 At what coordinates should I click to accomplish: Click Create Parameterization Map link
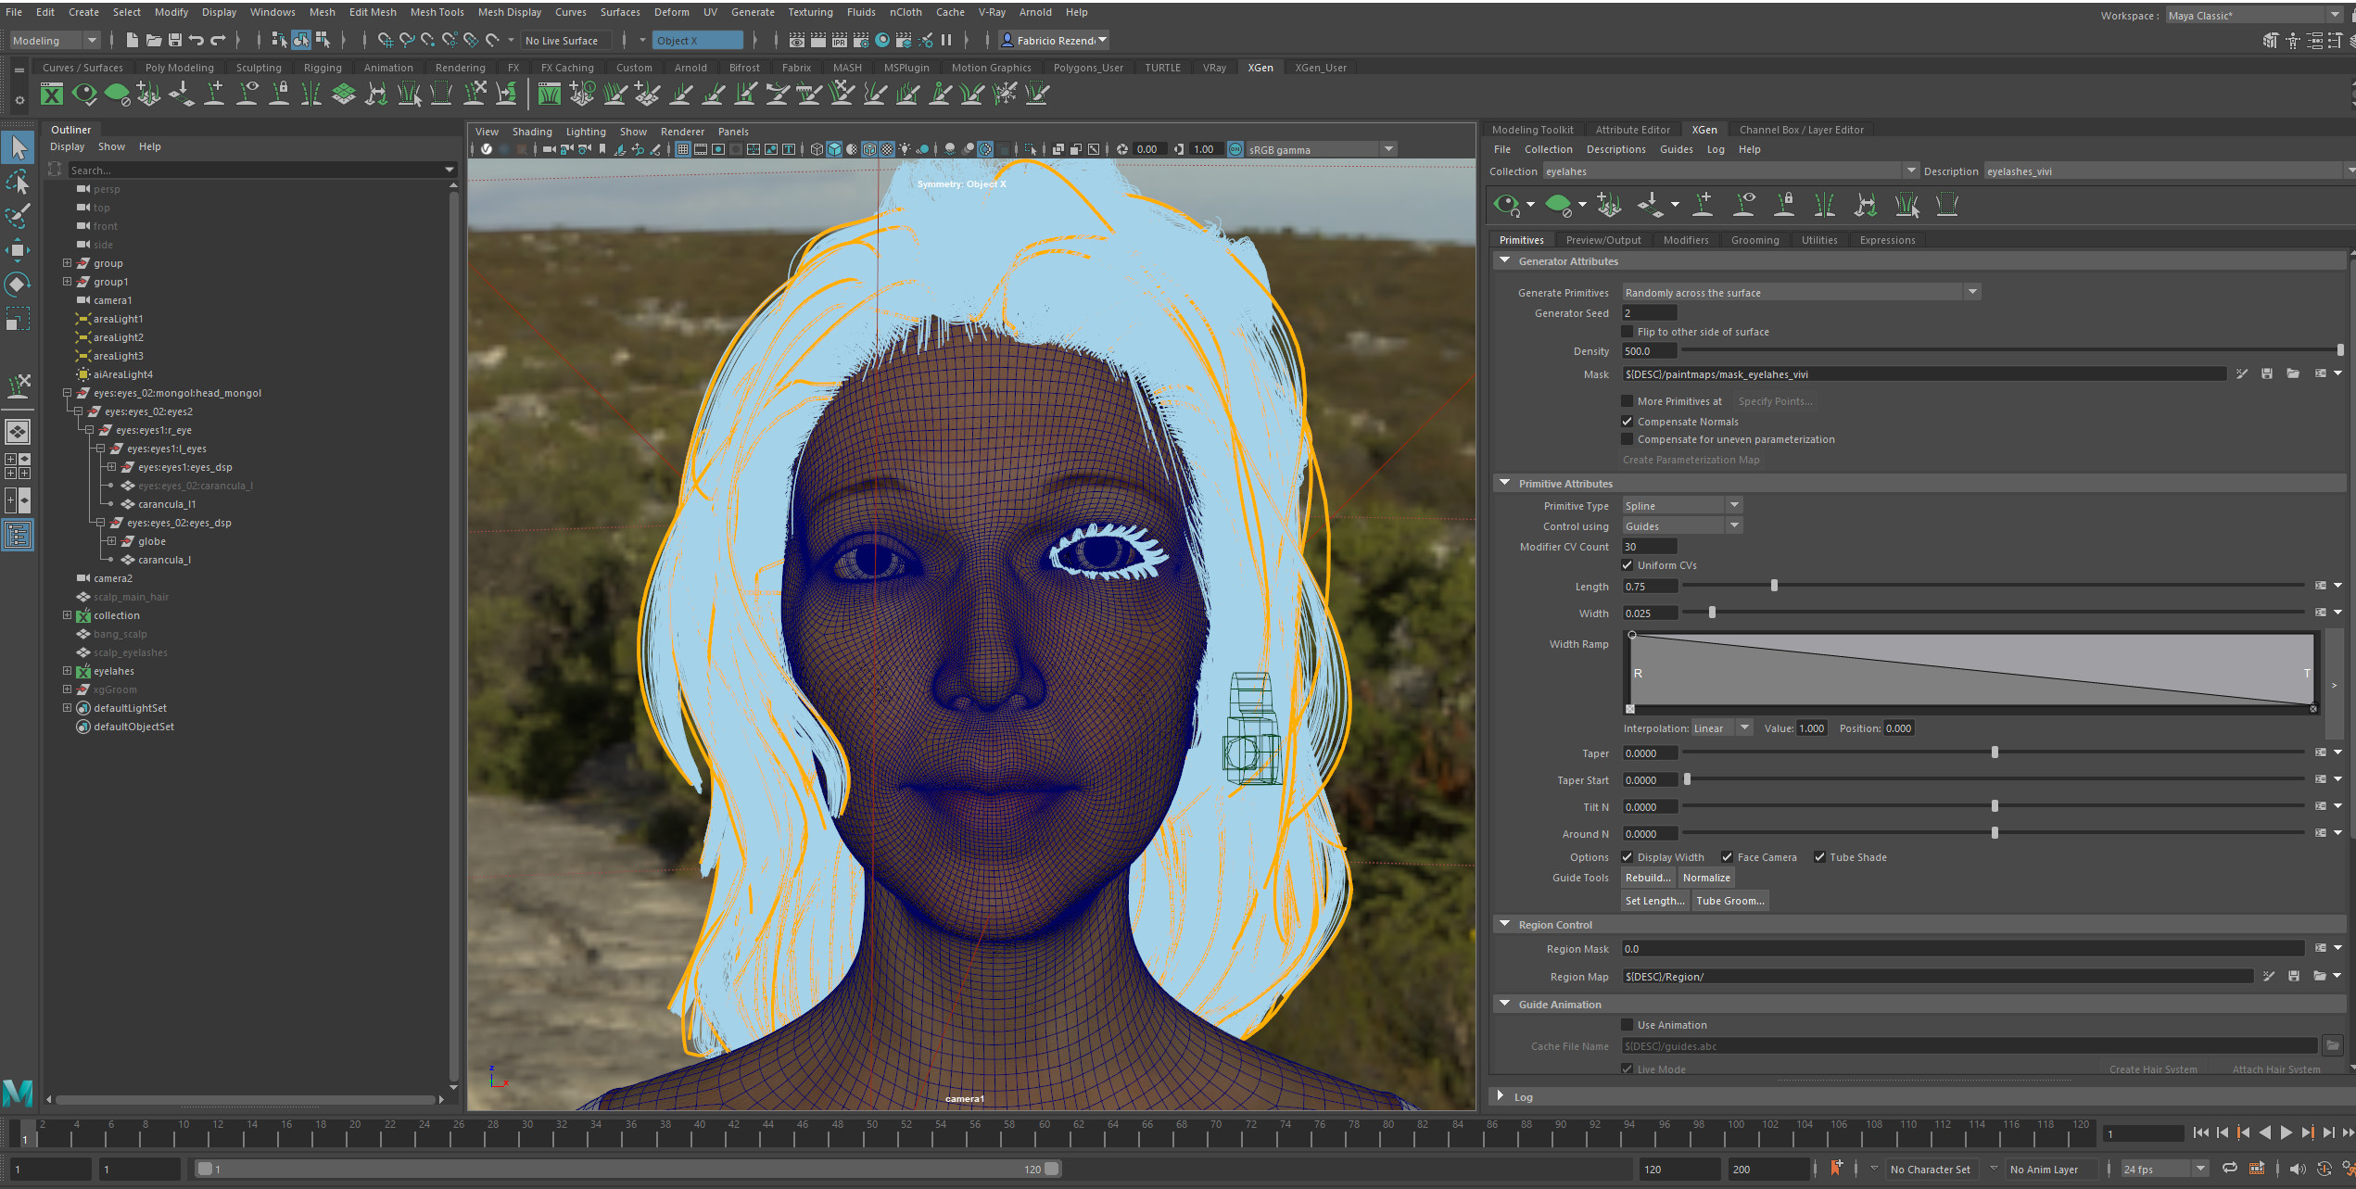pyautogui.click(x=1691, y=460)
